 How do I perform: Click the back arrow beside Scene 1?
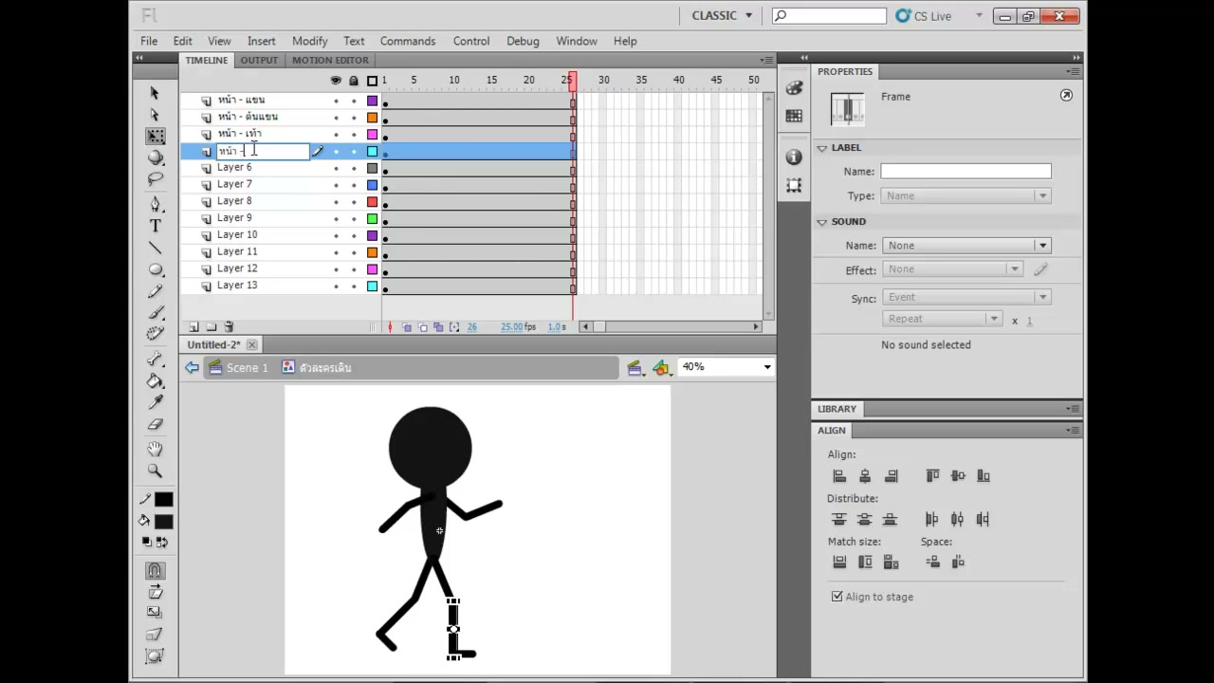point(193,368)
